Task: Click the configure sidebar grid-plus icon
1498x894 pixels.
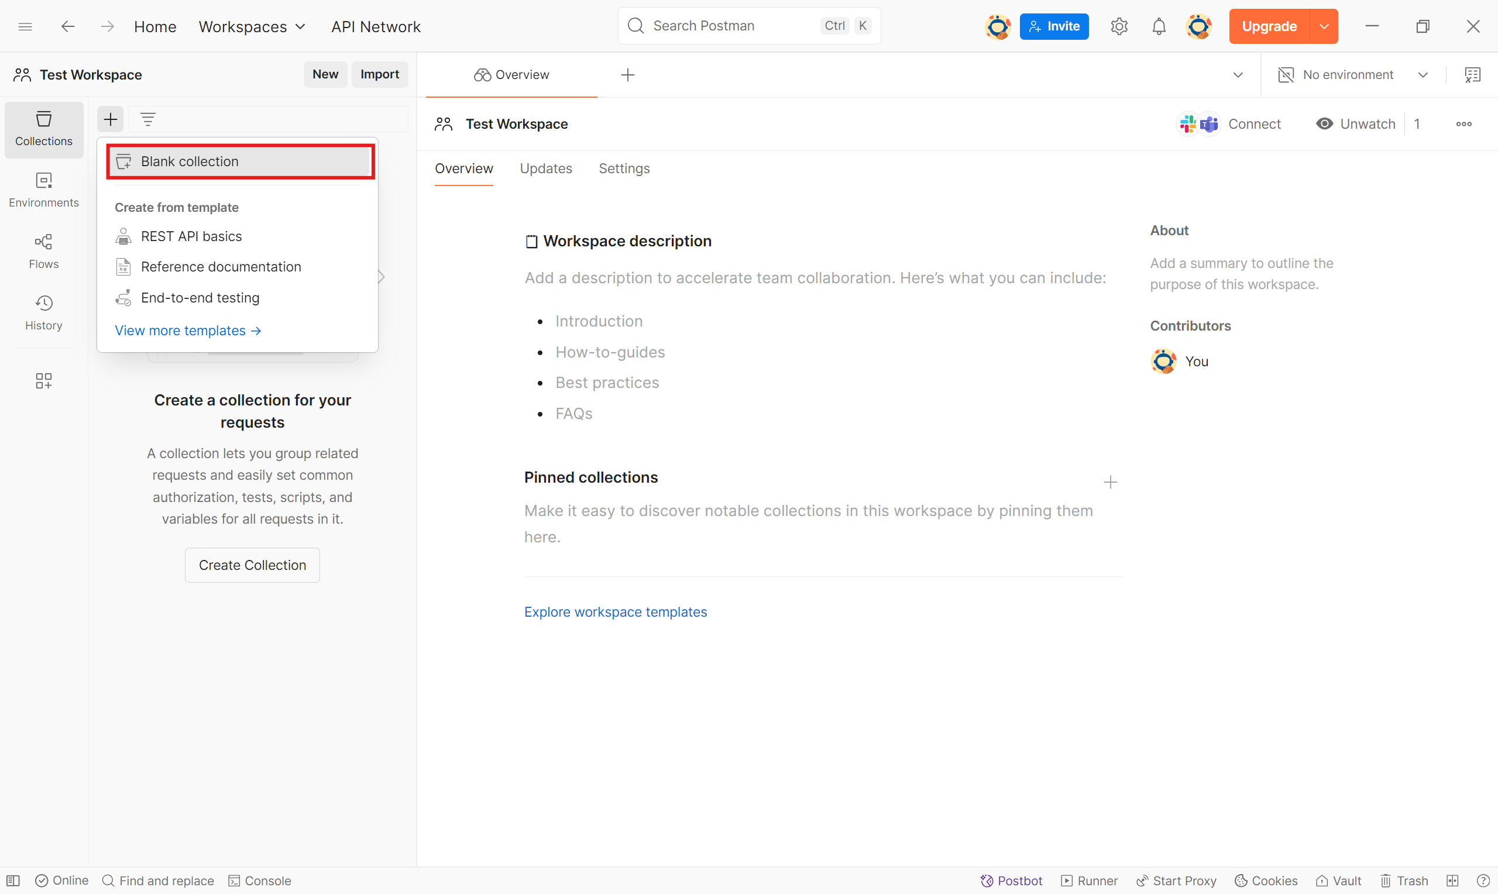Action: tap(44, 380)
